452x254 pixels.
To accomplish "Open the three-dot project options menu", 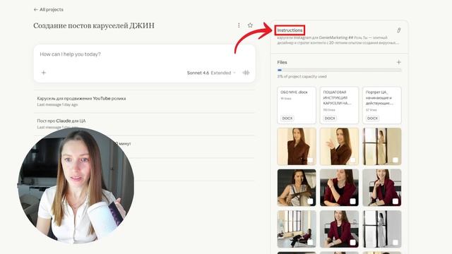I will pos(239,25).
